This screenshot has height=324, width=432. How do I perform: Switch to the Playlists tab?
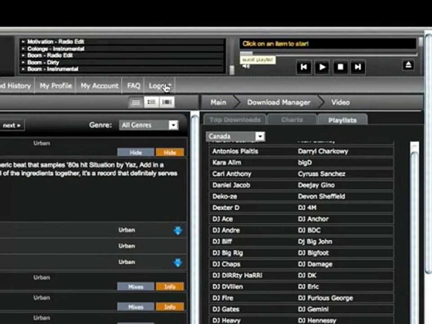pos(342,120)
